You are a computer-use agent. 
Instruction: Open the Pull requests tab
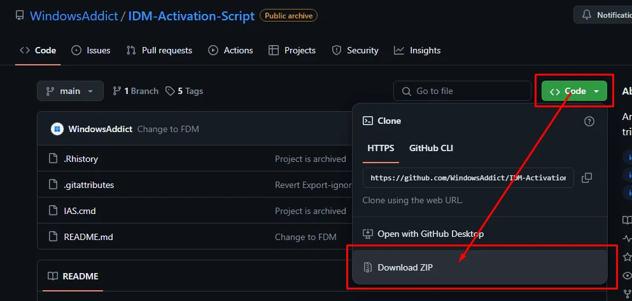pyautogui.click(x=159, y=50)
